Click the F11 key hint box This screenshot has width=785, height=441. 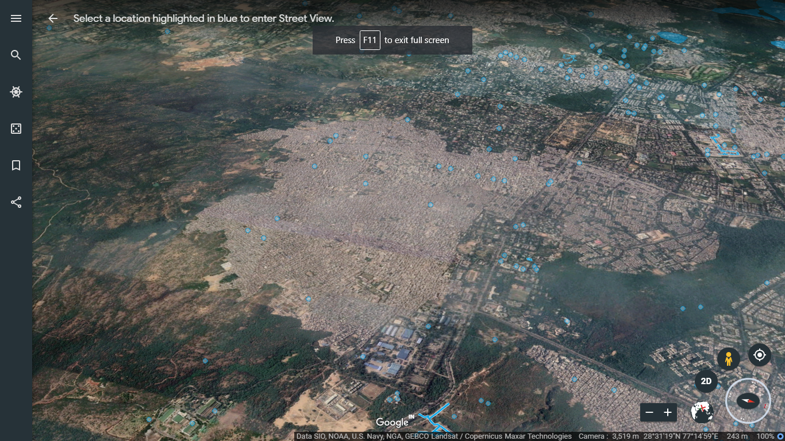tap(370, 40)
